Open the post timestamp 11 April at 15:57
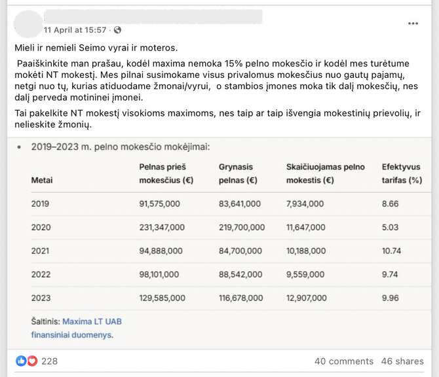 point(75,30)
